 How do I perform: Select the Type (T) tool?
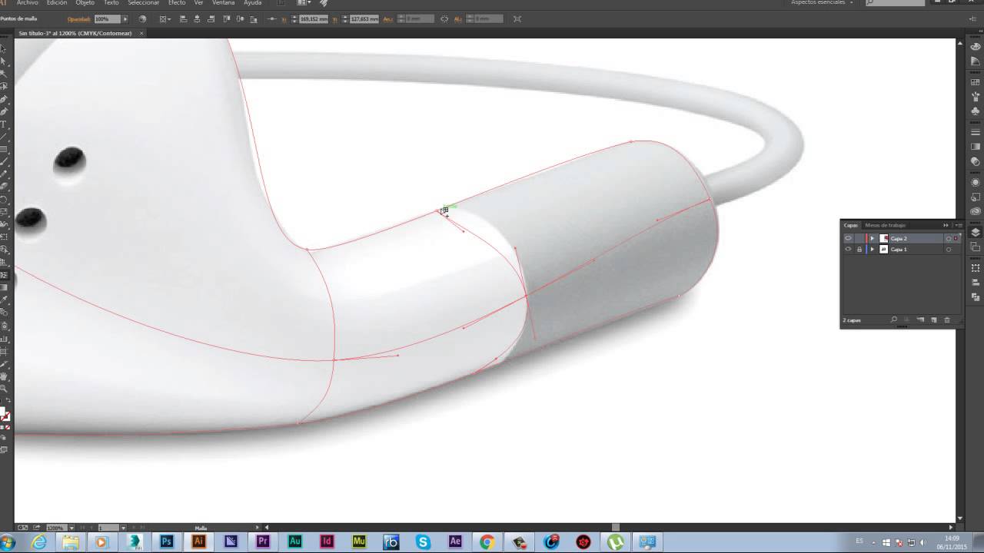[4, 124]
